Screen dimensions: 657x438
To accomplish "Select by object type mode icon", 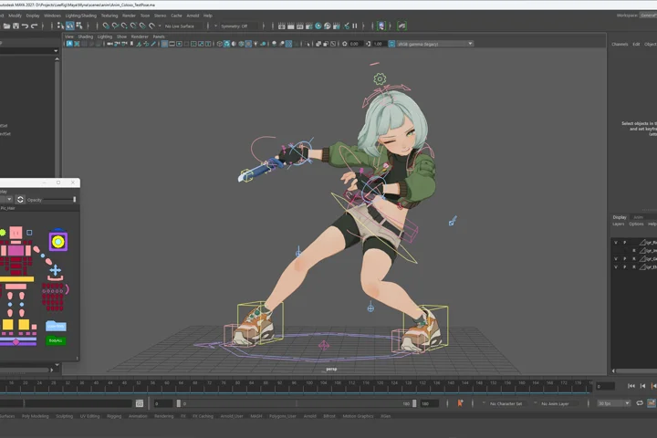I will coord(69,26).
